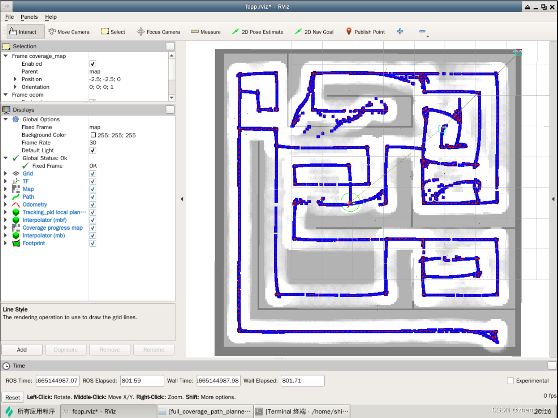The height and width of the screenshot is (418, 558).
Task: Click the Duplicate button
Action: (x=66, y=350)
